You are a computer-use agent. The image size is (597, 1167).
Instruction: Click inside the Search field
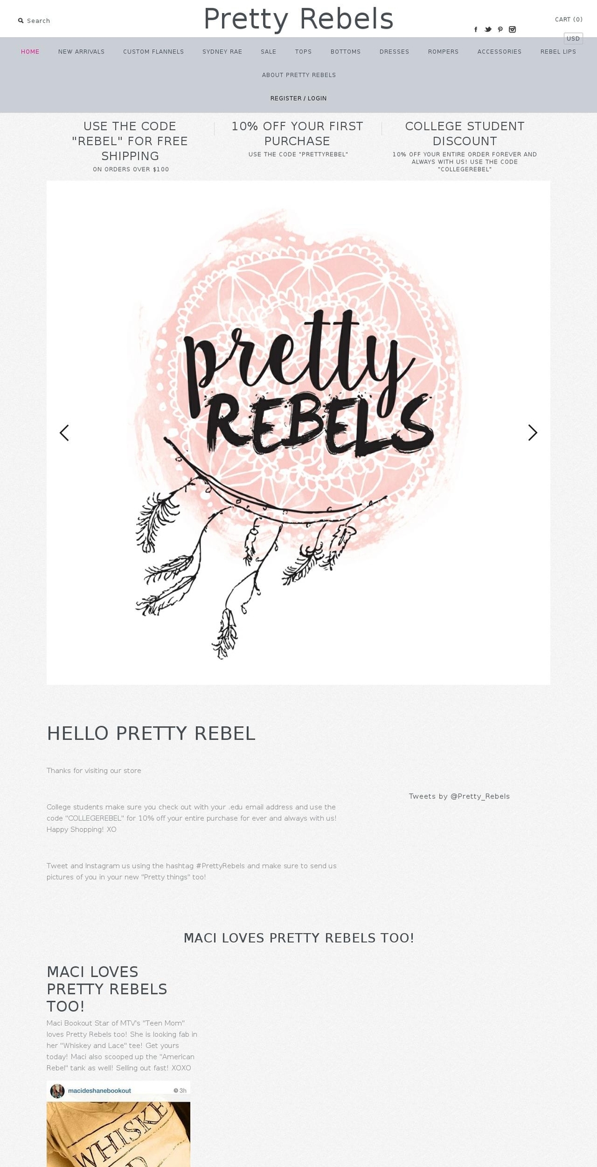39,21
